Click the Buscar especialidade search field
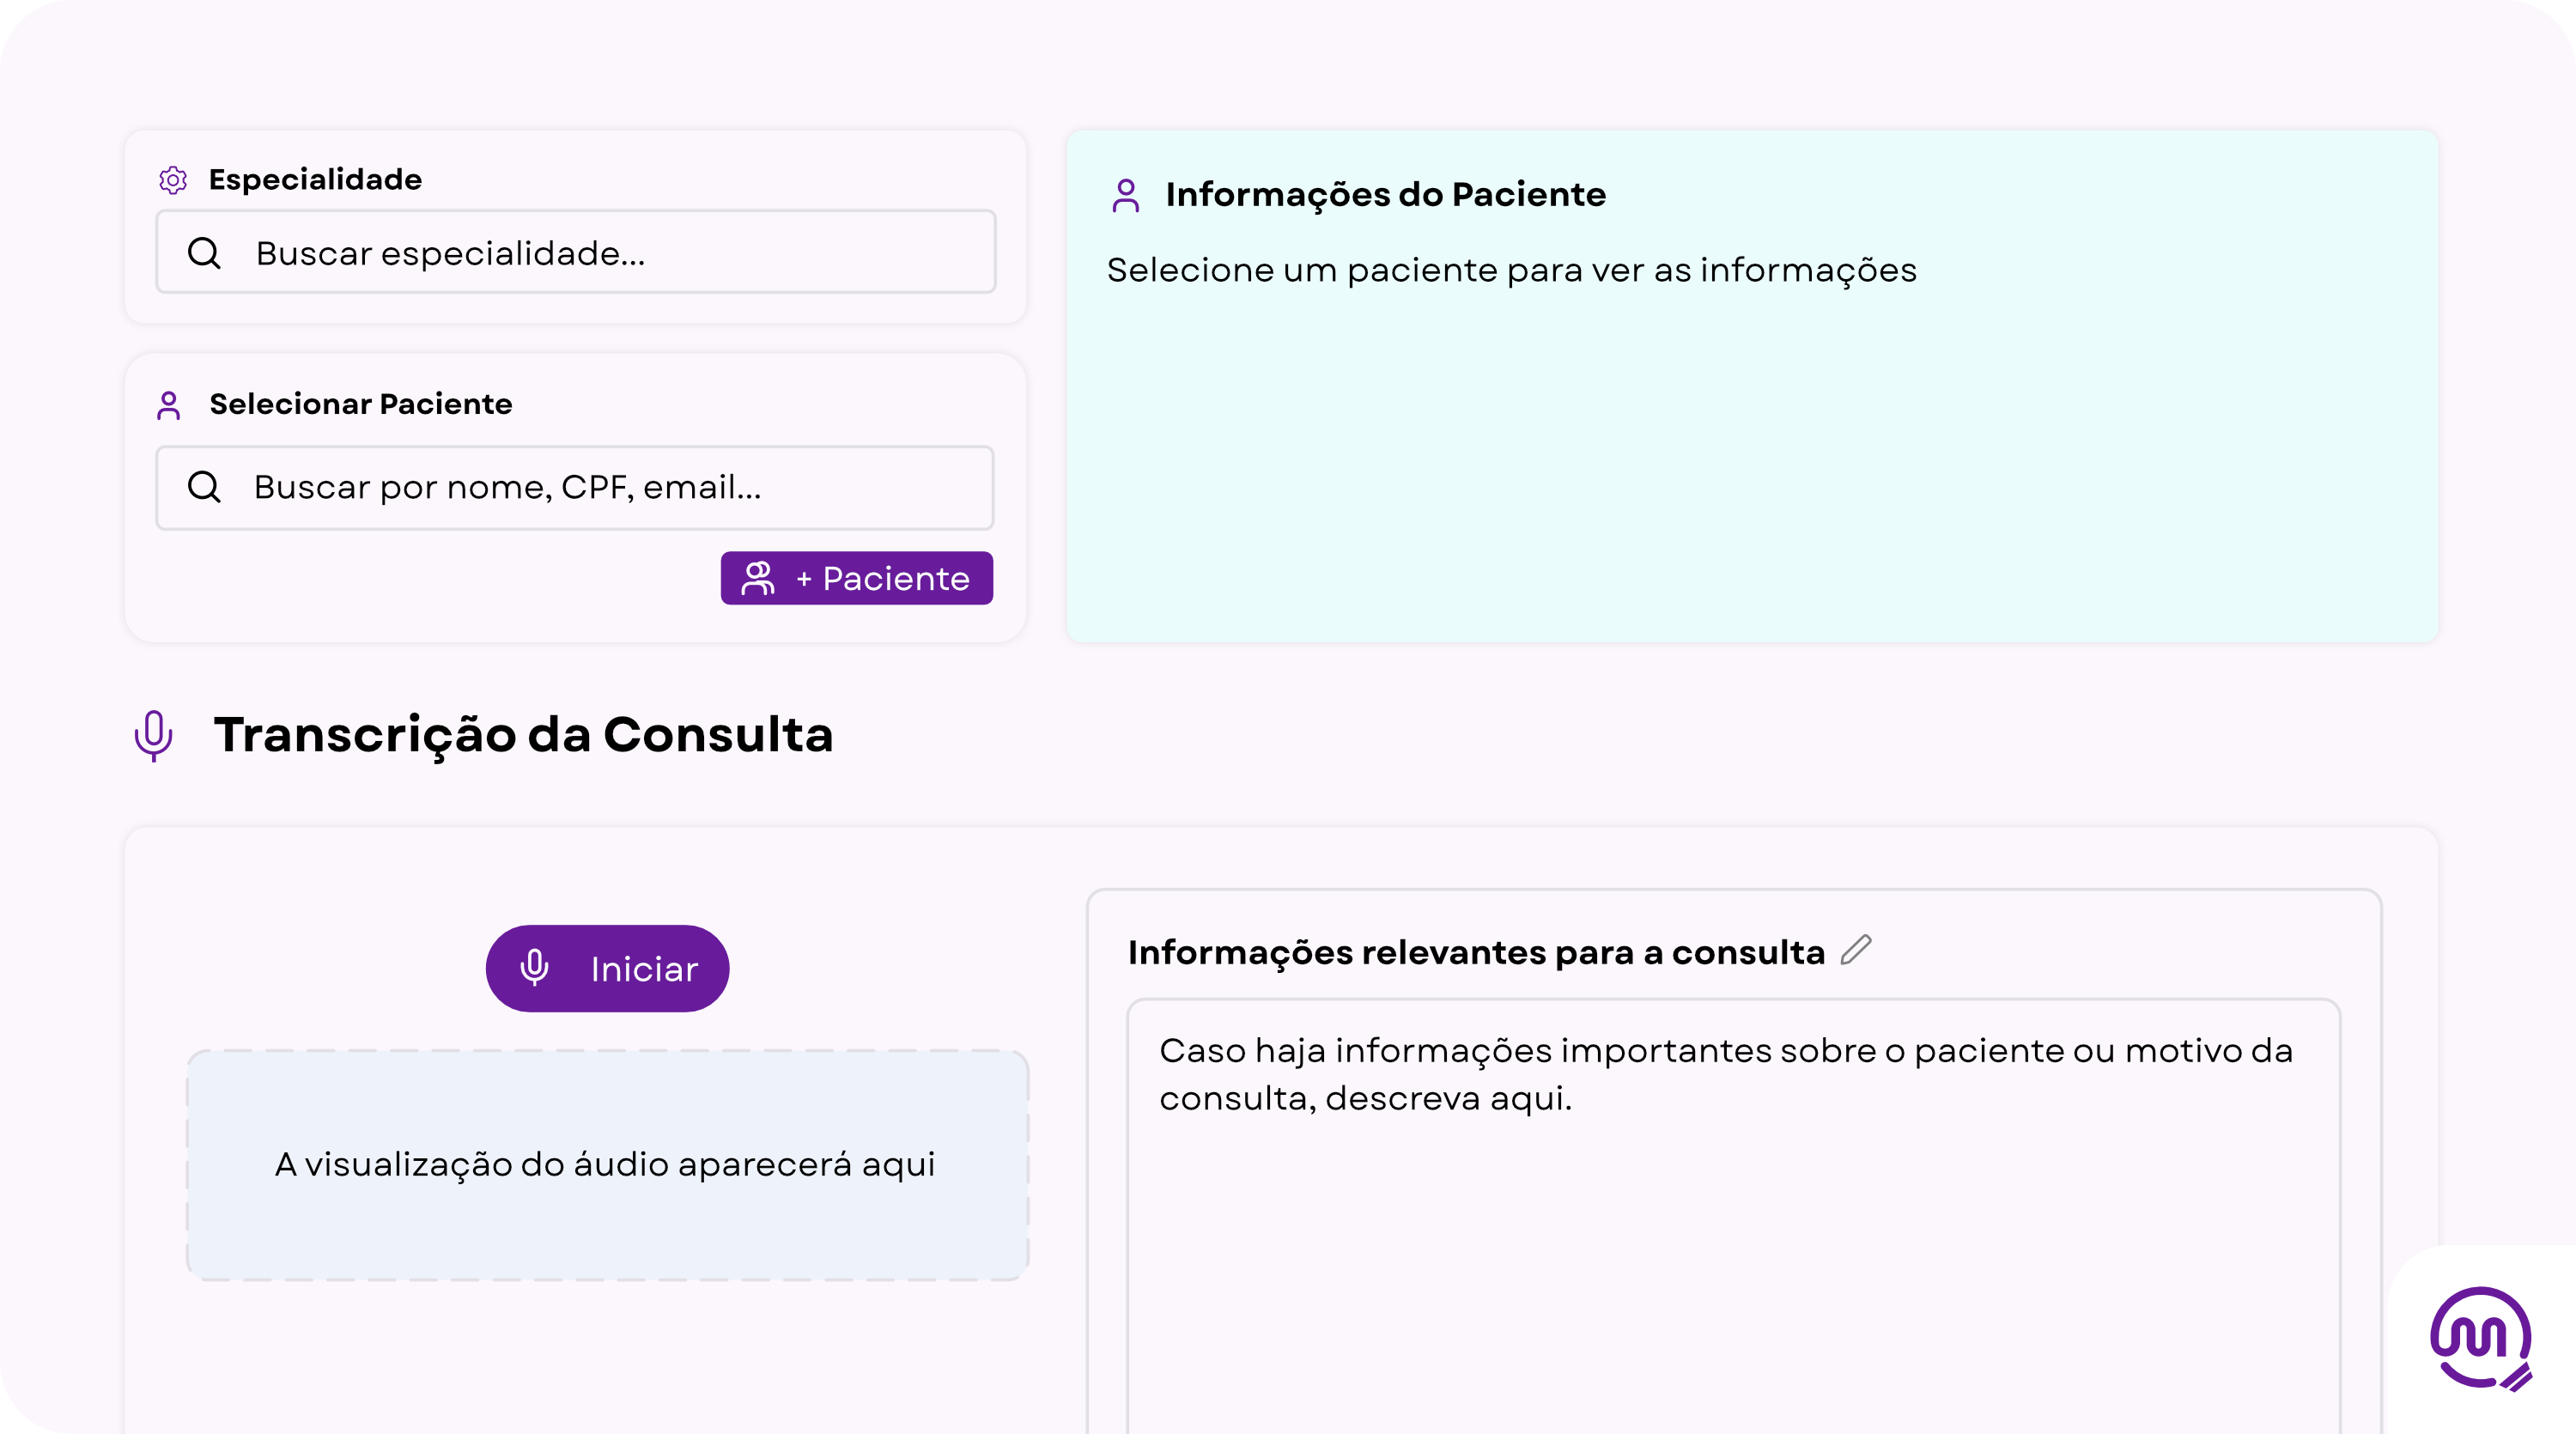Screen dimensions: 2576x1434 pos(600,253)
